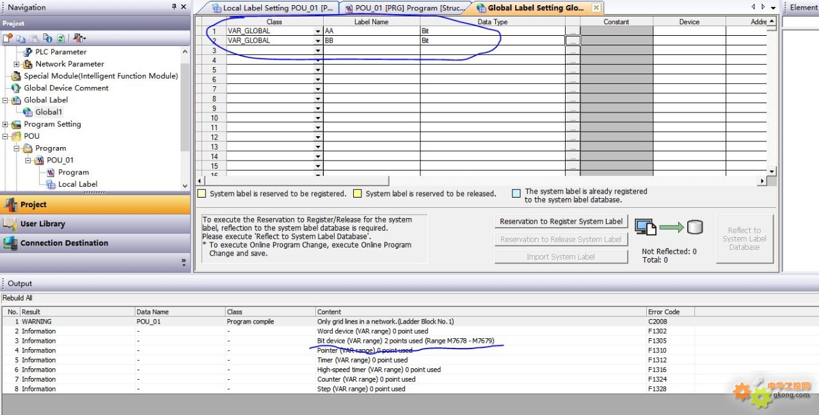Open data type browse button for row 2
Image resolution: width=819 pixels, height=415 pixels.
coord(573,40)
